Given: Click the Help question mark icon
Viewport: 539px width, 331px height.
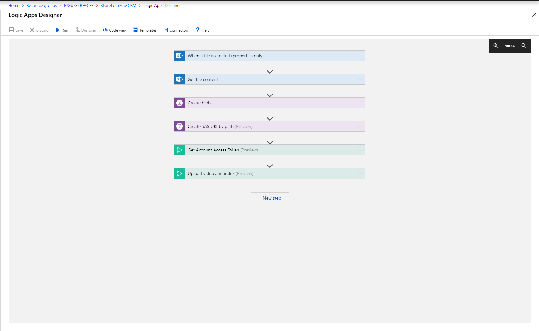Looking at the screenshot, I should click(198, 30).
